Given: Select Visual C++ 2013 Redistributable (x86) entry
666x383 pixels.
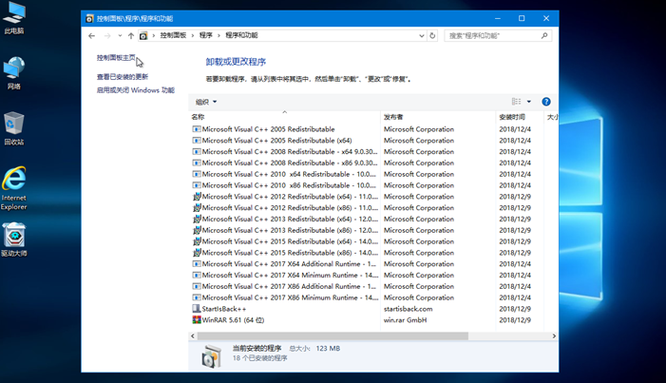Looking at the screenshot, I should pyautogui.click(x=290, y=230).
